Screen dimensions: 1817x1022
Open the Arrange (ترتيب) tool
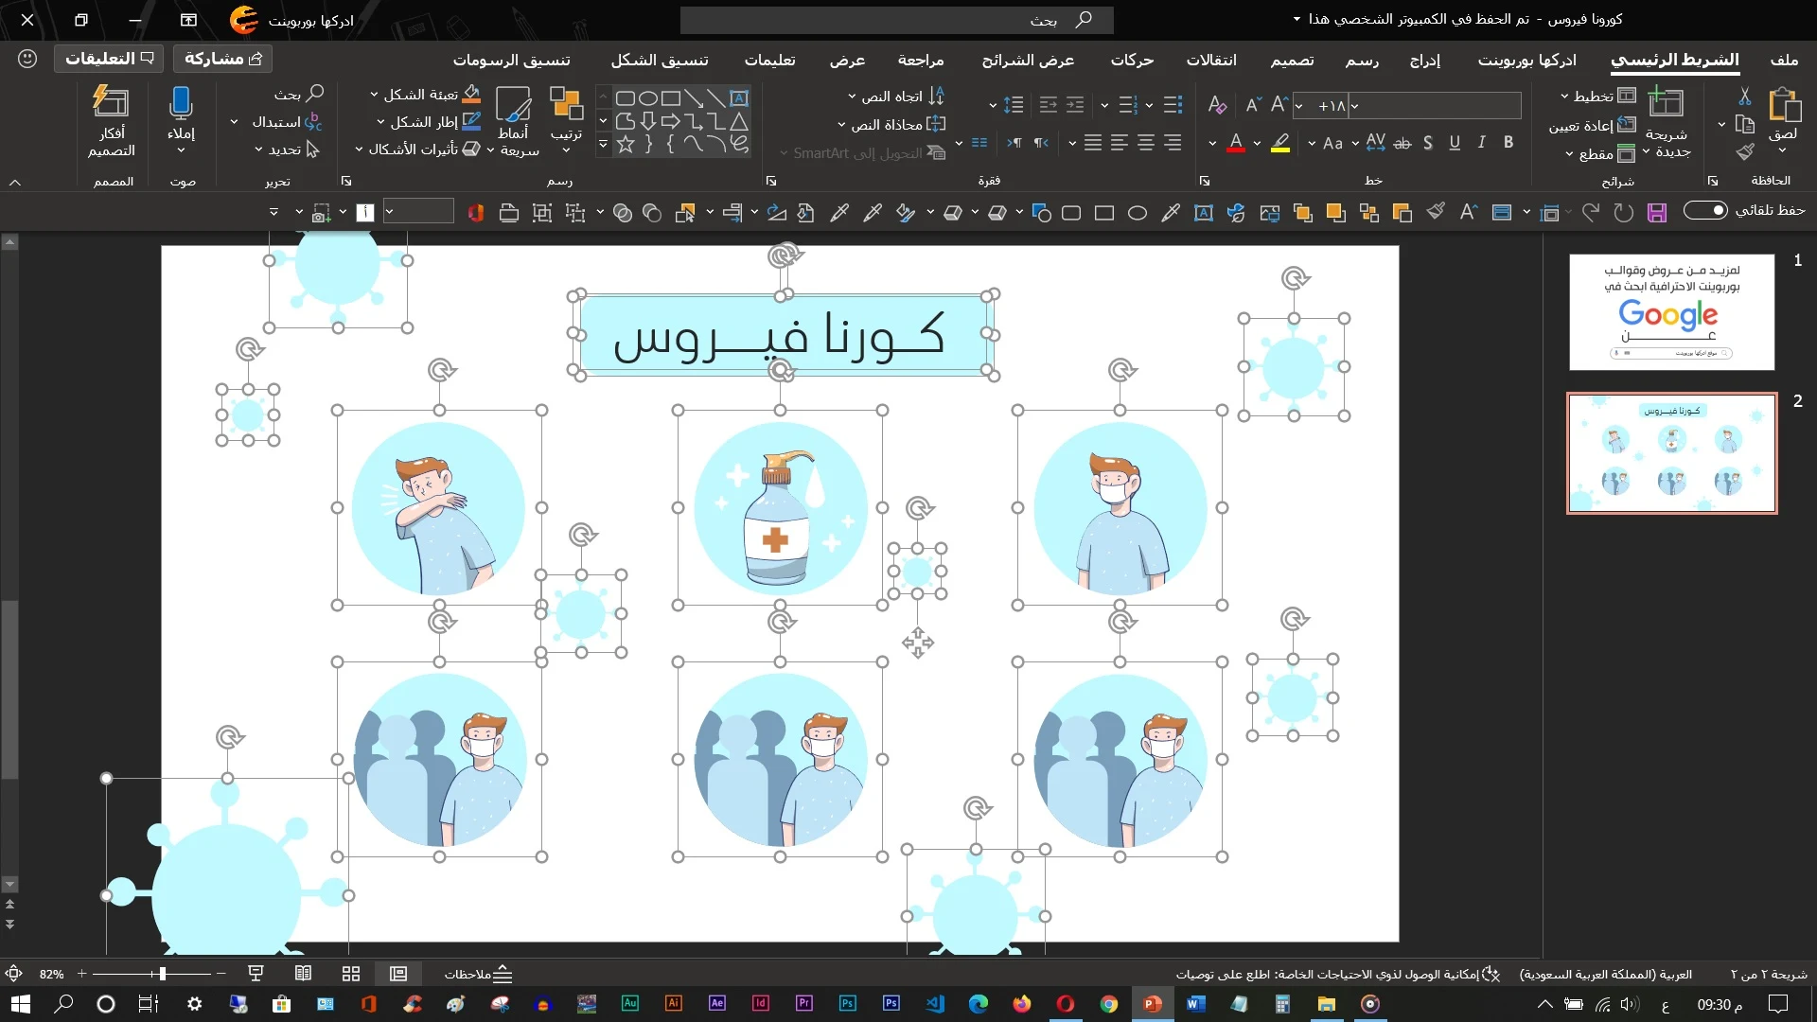[x=566, y=118]
